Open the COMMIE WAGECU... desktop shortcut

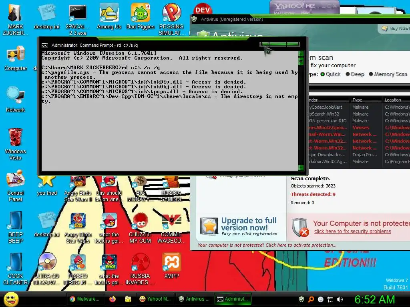point(171,228)
